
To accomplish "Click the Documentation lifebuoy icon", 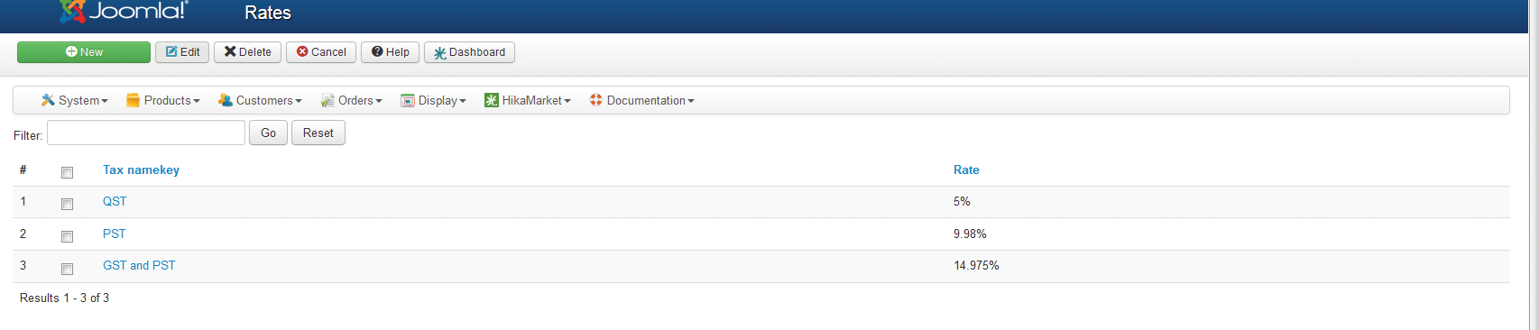I will (596, 100).
